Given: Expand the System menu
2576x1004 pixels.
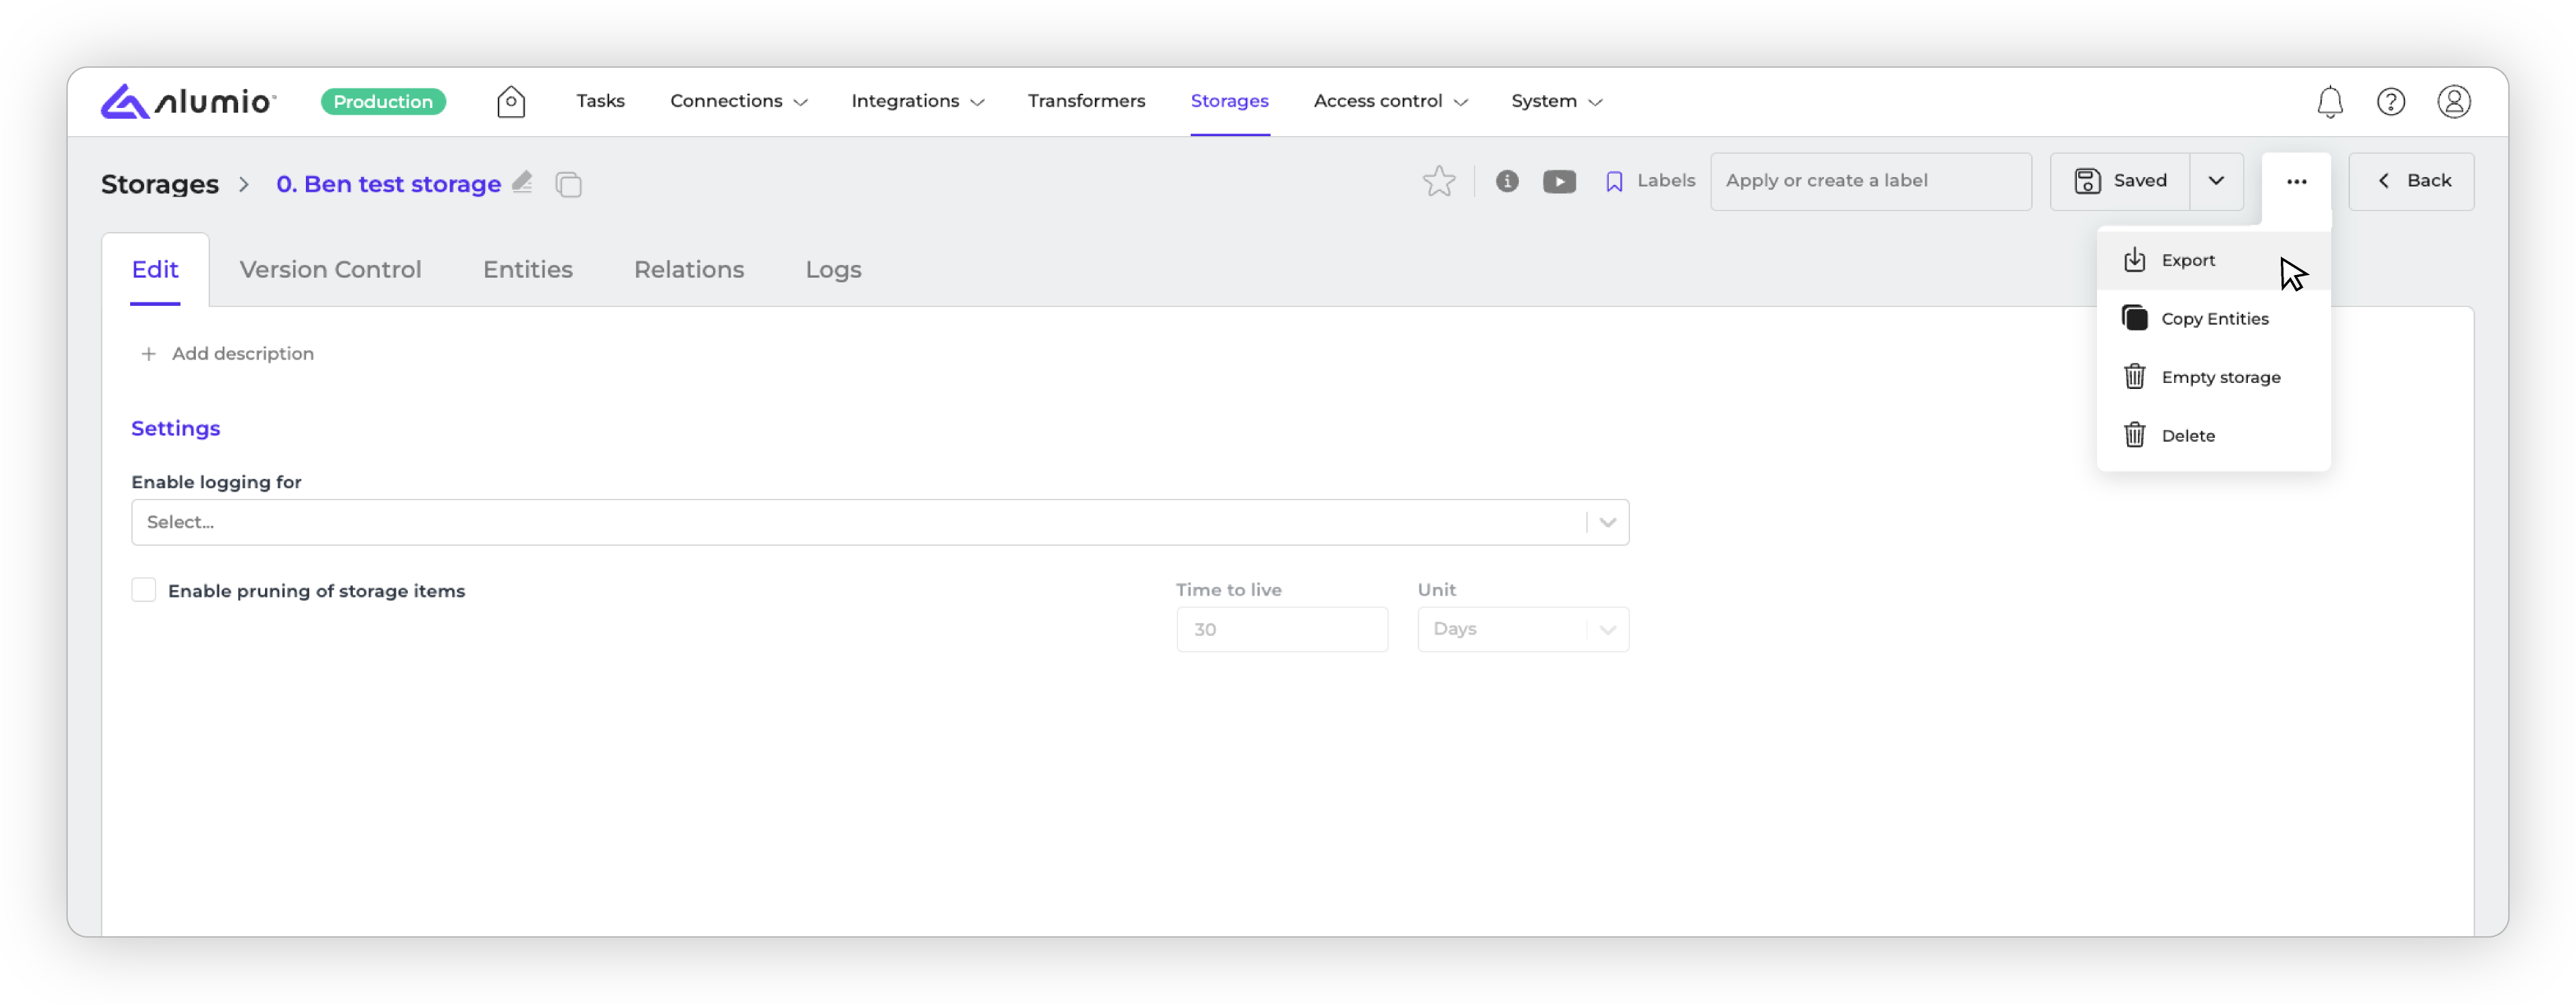Looking at the screenshot, I should point(1556,101).
